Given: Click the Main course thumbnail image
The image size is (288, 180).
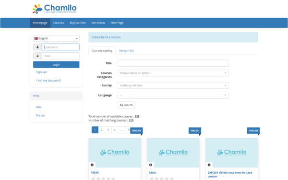Looking at the screenshot, I should click(x=173, y=153).
